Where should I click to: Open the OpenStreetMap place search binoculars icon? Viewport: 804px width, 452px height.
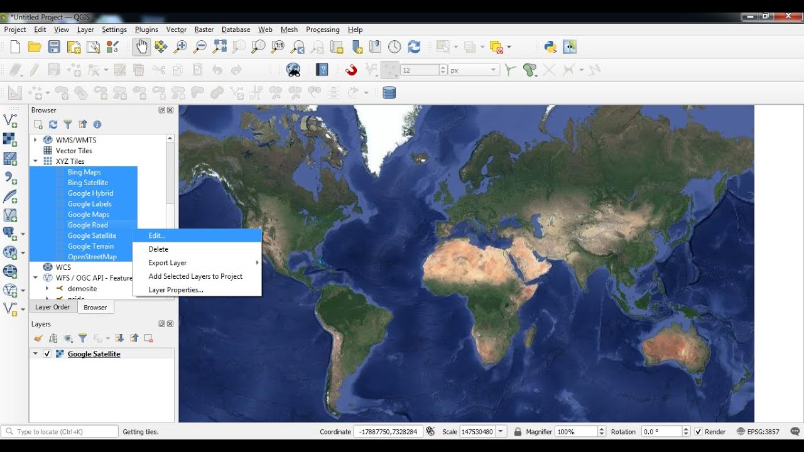click(x=293, y=70)
